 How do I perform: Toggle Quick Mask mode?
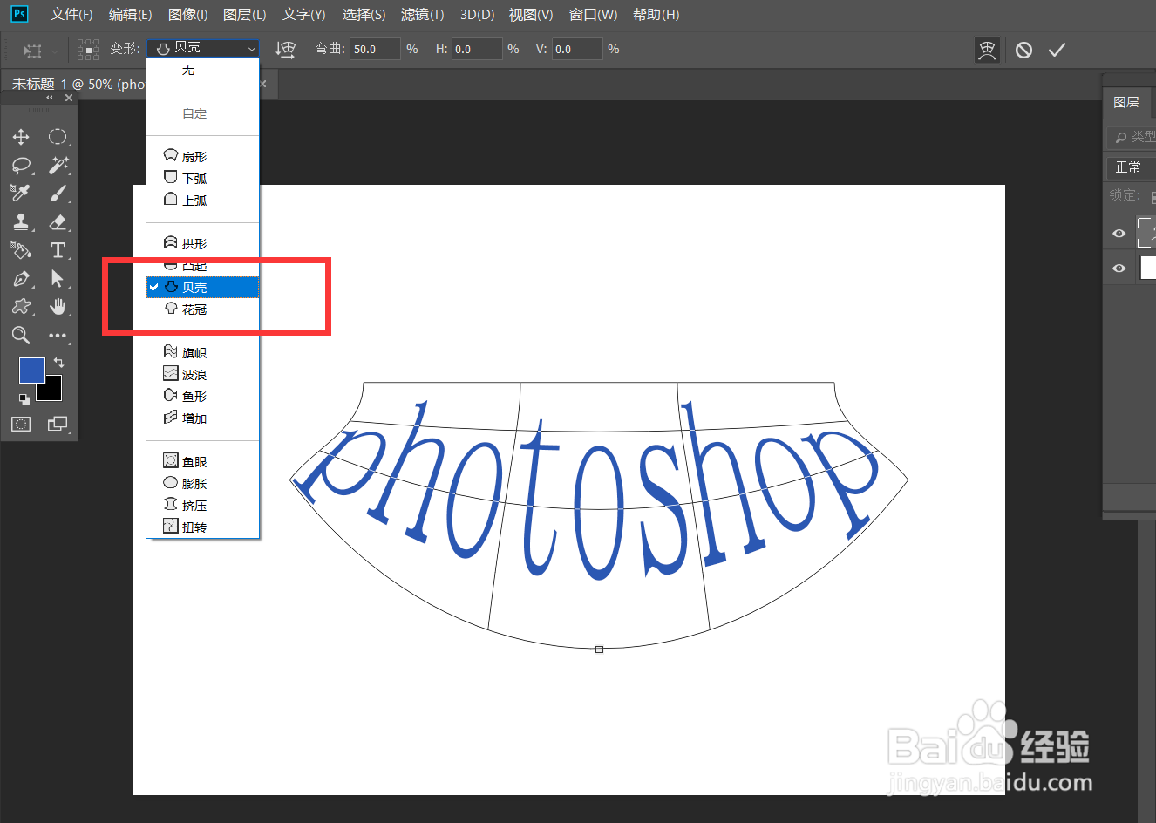pyautogui.click(x=21, y=425)
